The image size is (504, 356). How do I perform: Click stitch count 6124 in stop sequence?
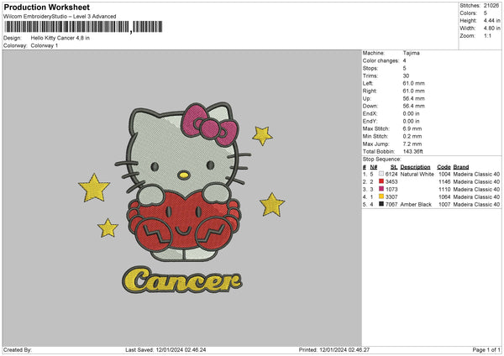(x=391, y=174)
